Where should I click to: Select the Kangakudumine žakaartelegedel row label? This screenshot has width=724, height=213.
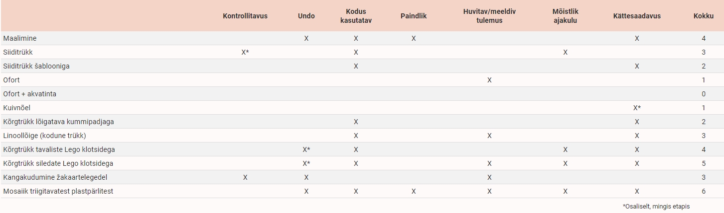coord(55,177)
